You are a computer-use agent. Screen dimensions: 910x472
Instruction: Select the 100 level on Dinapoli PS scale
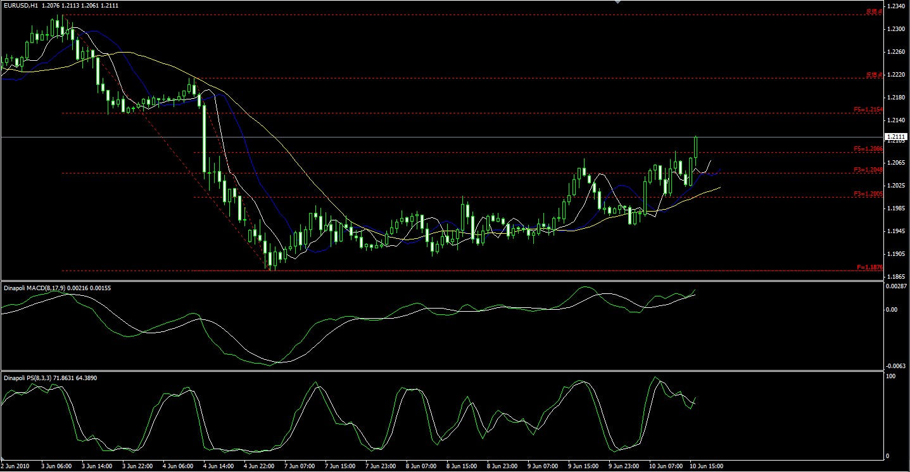click(x=891, y=376)
